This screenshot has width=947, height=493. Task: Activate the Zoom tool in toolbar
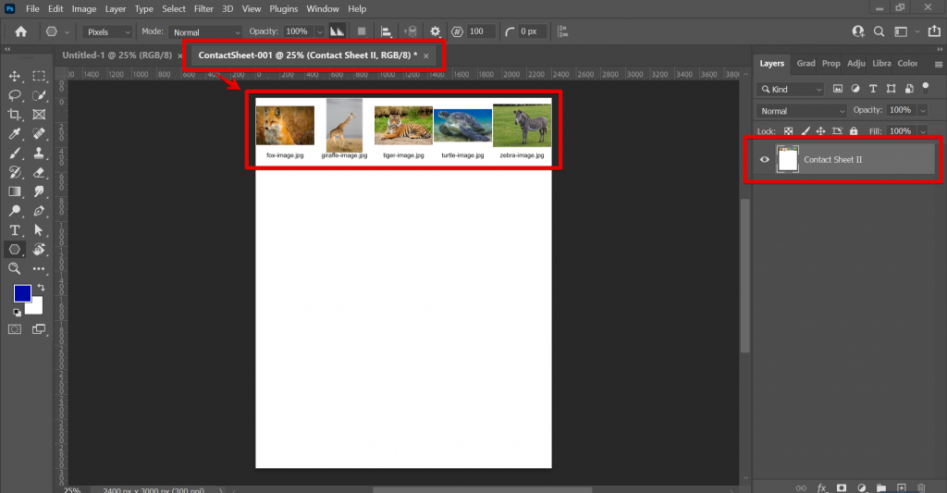click(x=15, y=268)
